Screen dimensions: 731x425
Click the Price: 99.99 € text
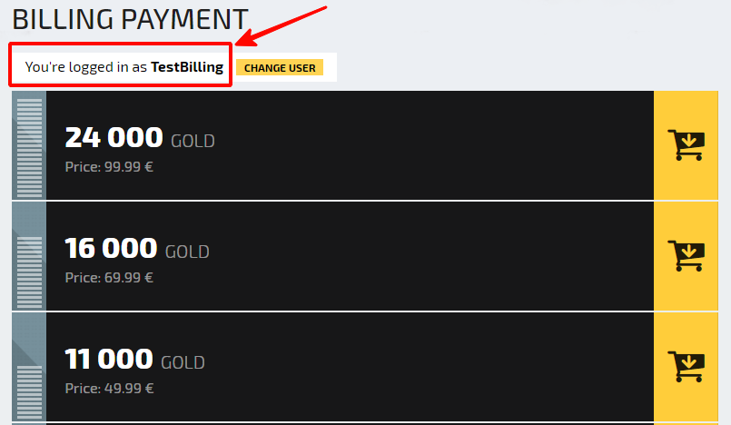109,167
